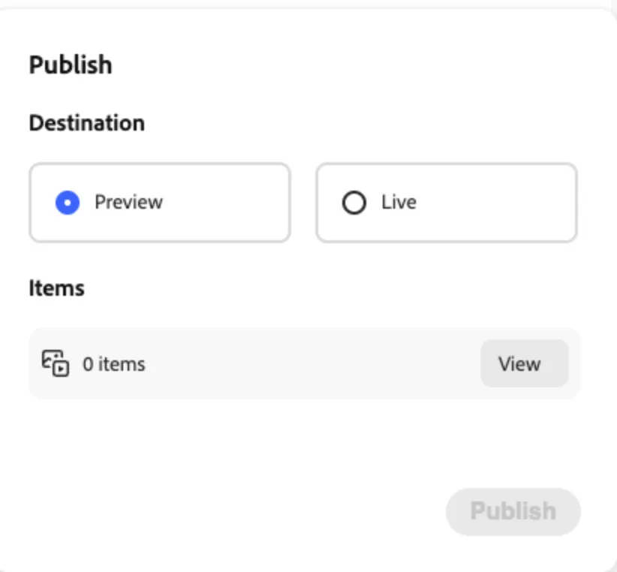Select the Live radio button
The width and height of the screenshot is (617, 572).
click(x=354, y=203)
